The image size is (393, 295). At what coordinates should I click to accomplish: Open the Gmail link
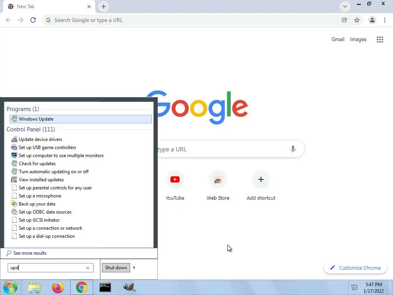[x=338, y=40]
